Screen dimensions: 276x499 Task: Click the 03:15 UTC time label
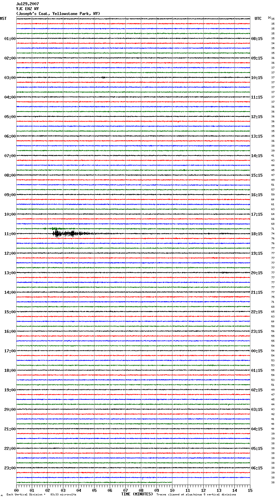tap(257, 410)
